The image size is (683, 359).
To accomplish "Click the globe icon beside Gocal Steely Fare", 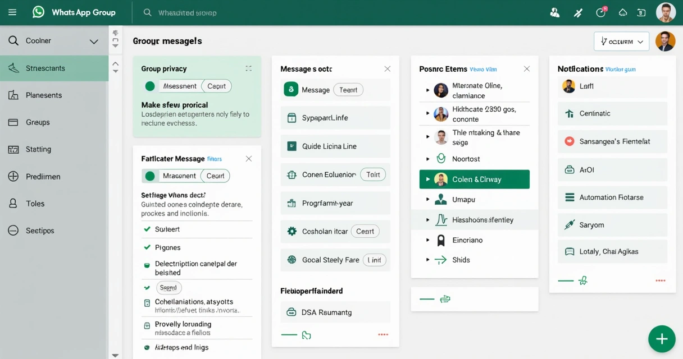I will click(292, 260).
